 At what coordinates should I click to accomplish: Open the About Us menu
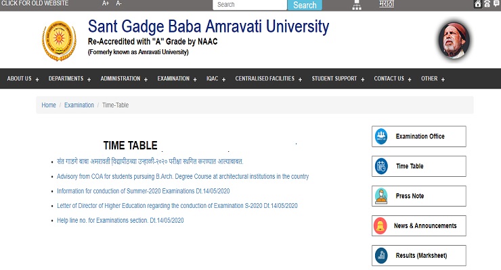pyautogui.click(x=19, y=79)
